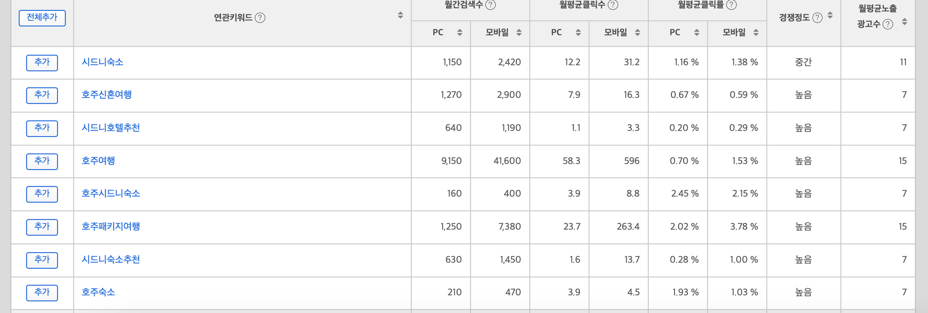Sort monthly search 모바일 column
This screenshot has height=313, width=928.
point(519,33)
